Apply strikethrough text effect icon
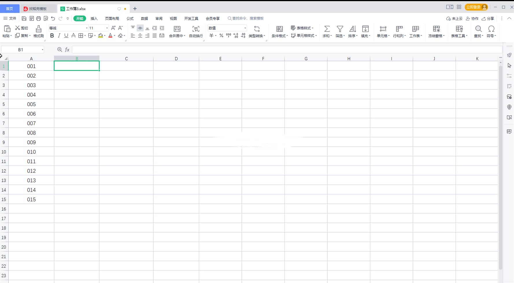 click(x=73, y=35)
